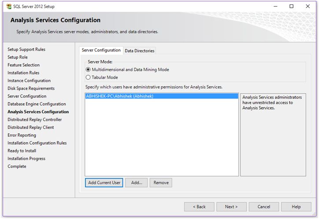Click Installation Progress step
This screenshot has height=219, width=319.
(26, 158)
